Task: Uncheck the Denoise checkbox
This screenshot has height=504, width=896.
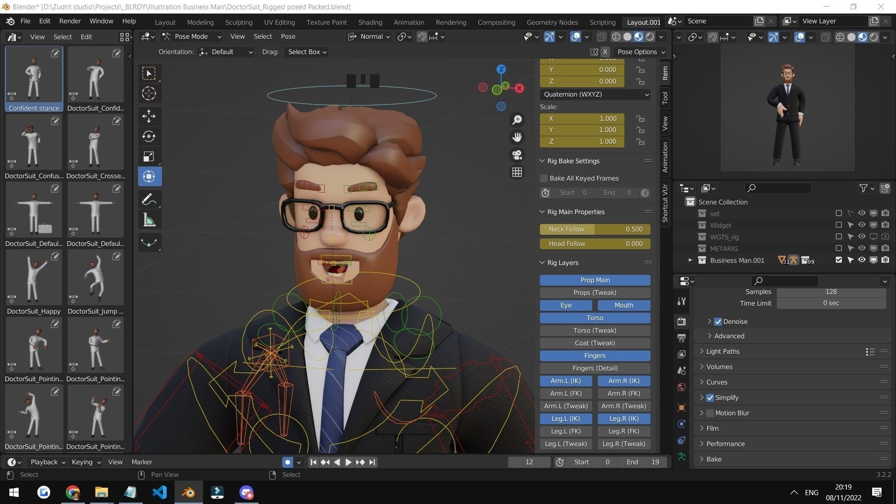Action: point(718,322)
